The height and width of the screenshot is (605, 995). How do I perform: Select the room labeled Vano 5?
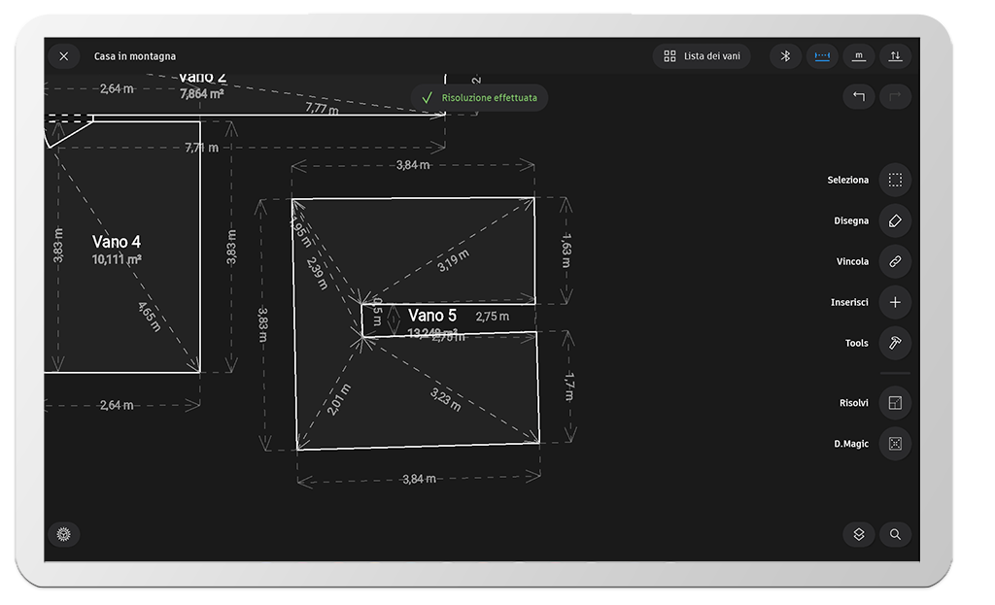(x=432, y=316)
